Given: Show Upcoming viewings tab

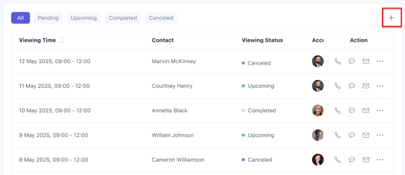Looking at the screenshot, I should pyautogui.click(x=84, y=18).
